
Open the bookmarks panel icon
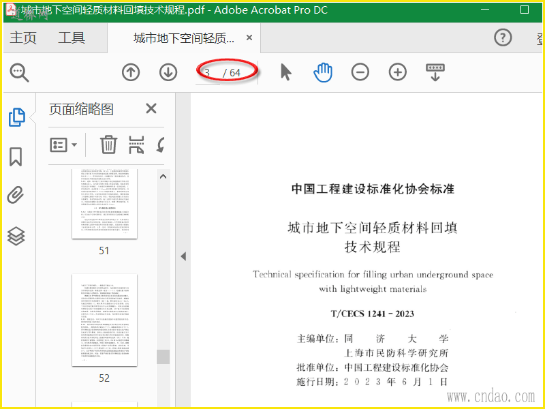coord(16,157)
